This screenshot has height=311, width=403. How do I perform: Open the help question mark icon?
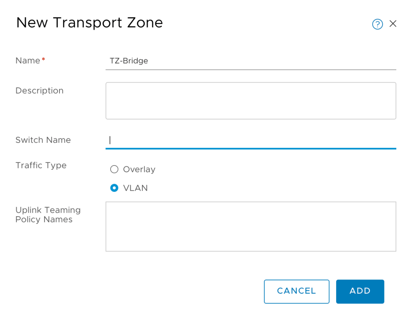pos(377,24)
